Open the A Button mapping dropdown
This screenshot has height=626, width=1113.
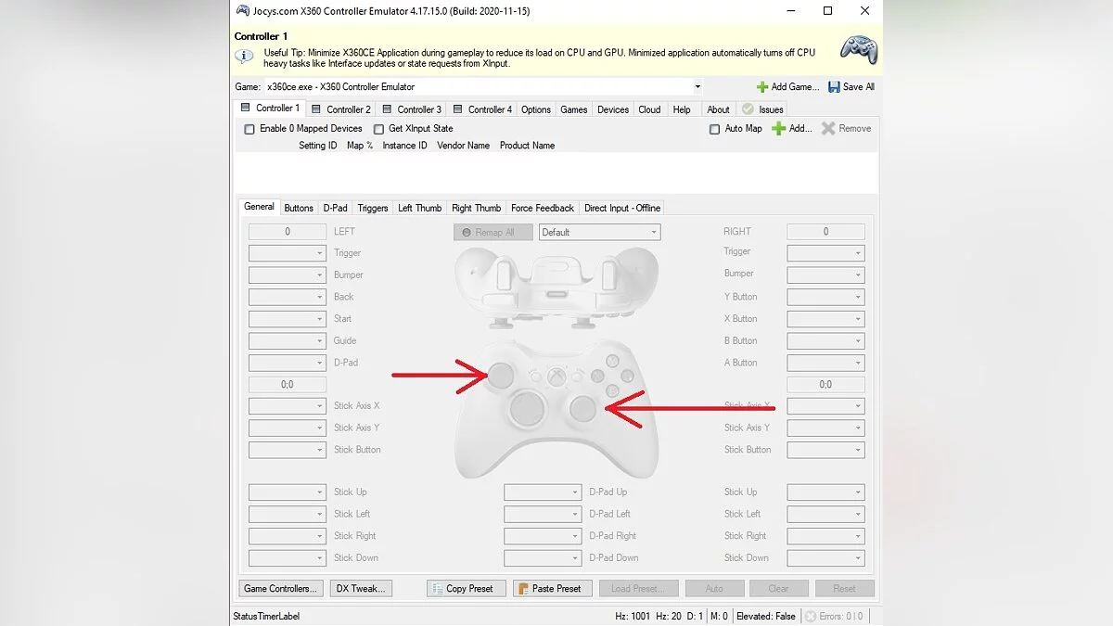(825, 364)
